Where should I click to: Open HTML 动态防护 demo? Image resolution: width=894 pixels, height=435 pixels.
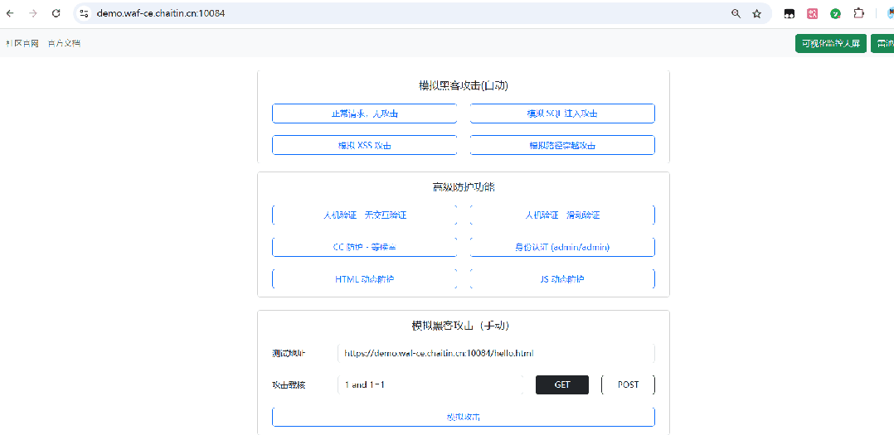[x=364, y=279]
